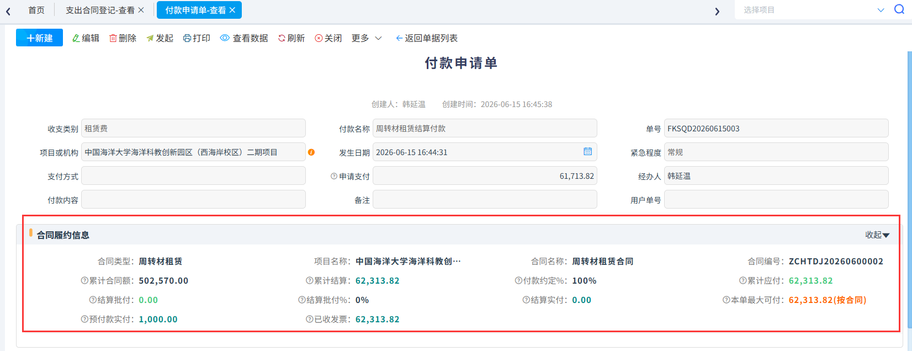This screenshot has height=351, width=912.
Task: Click the 付款名称 input field
Action: click(485, 128)
